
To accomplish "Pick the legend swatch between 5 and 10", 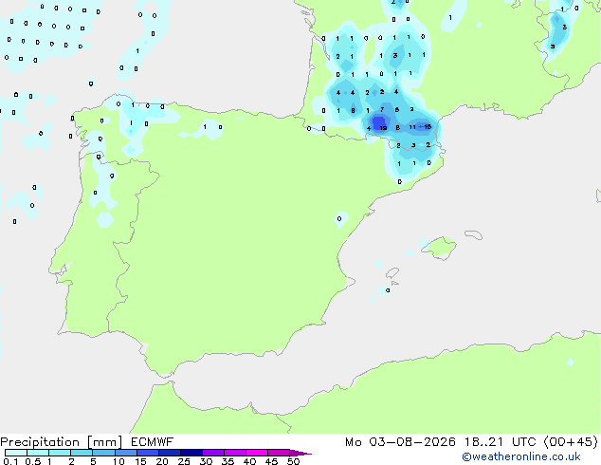I will 103,453.
